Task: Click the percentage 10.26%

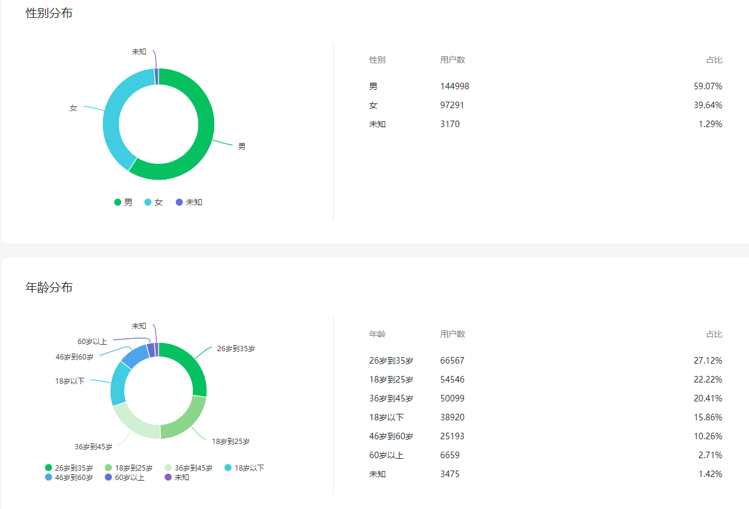Action: pos(708,436)
